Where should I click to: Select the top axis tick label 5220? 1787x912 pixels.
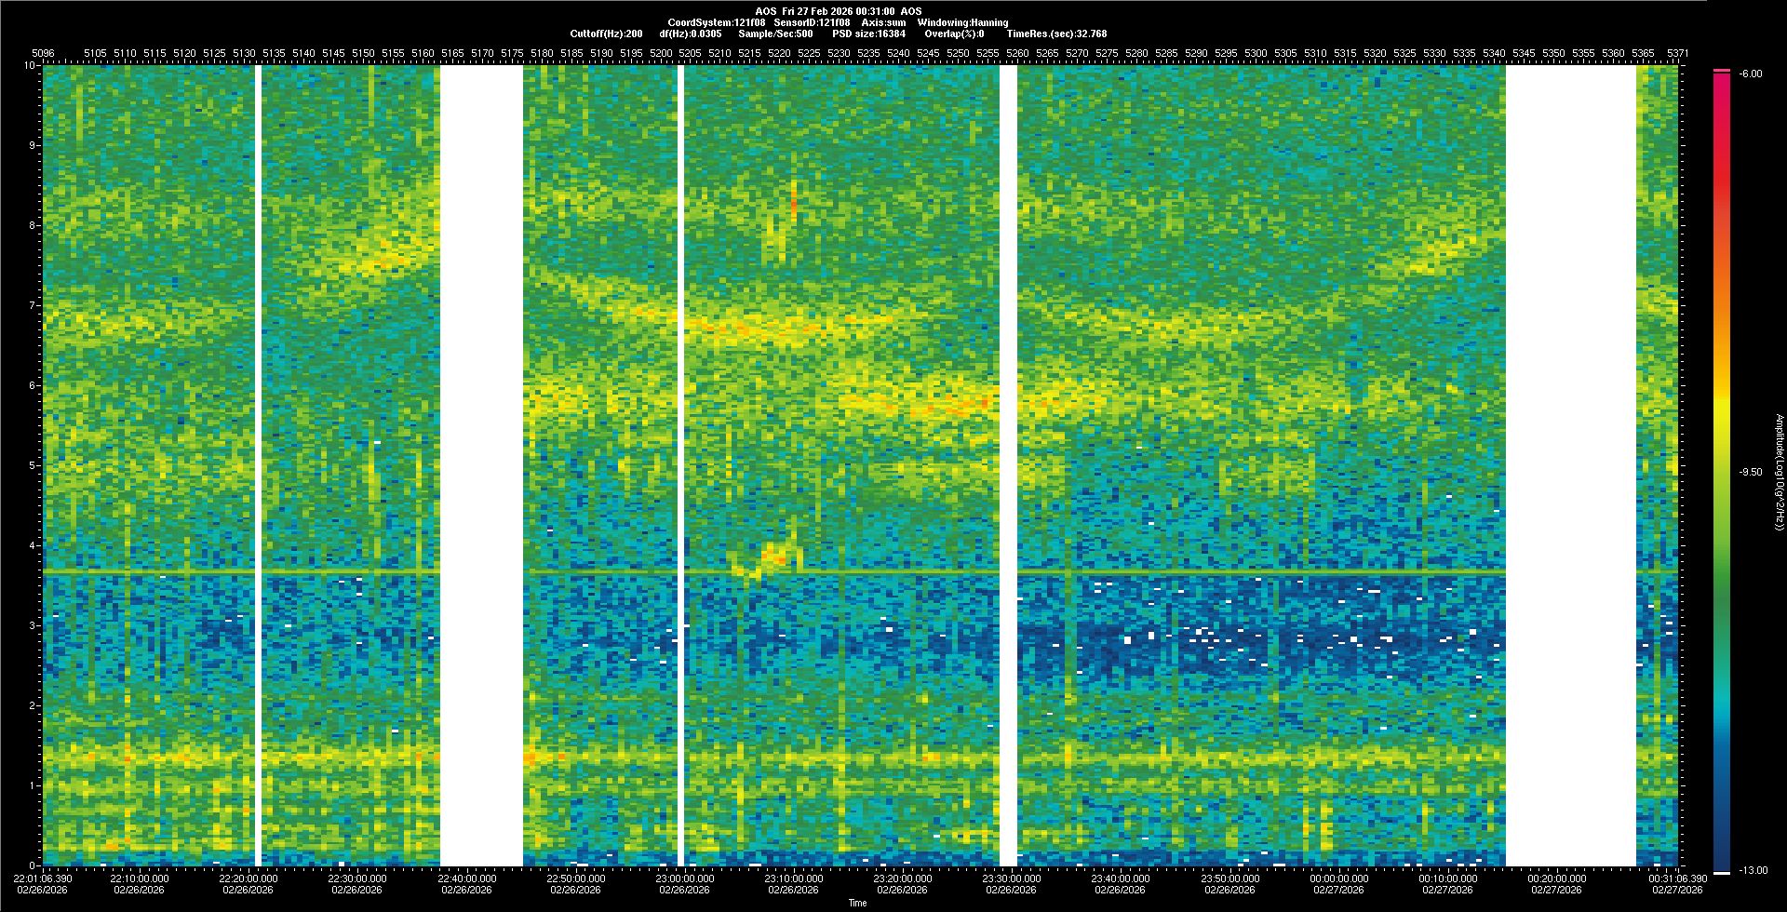click(x=780, y=54)
